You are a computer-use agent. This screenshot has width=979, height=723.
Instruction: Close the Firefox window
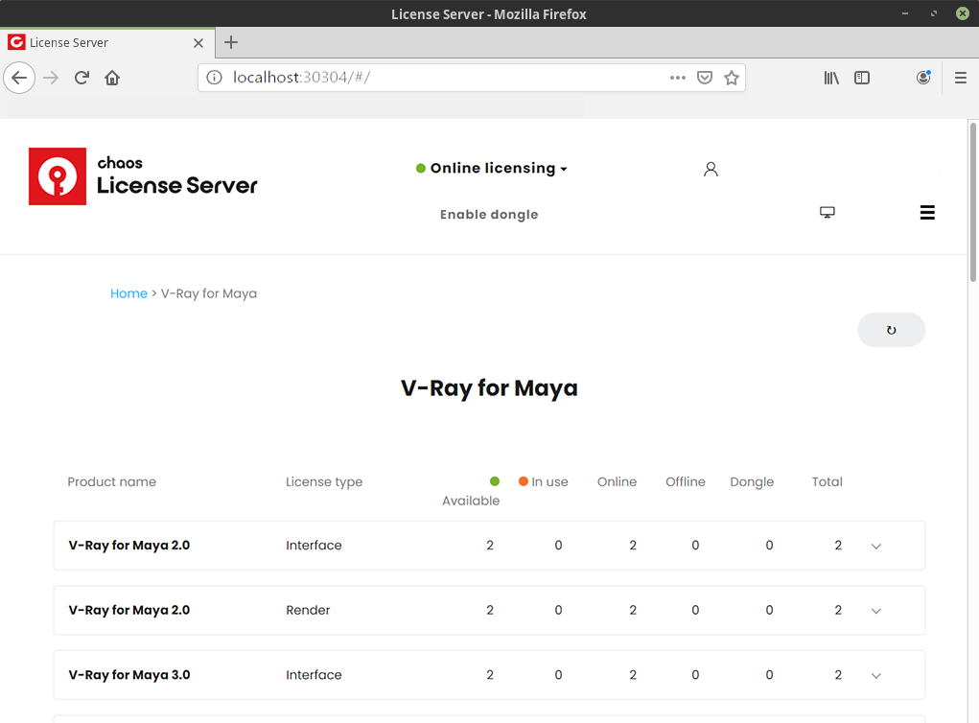coord(963,13)
